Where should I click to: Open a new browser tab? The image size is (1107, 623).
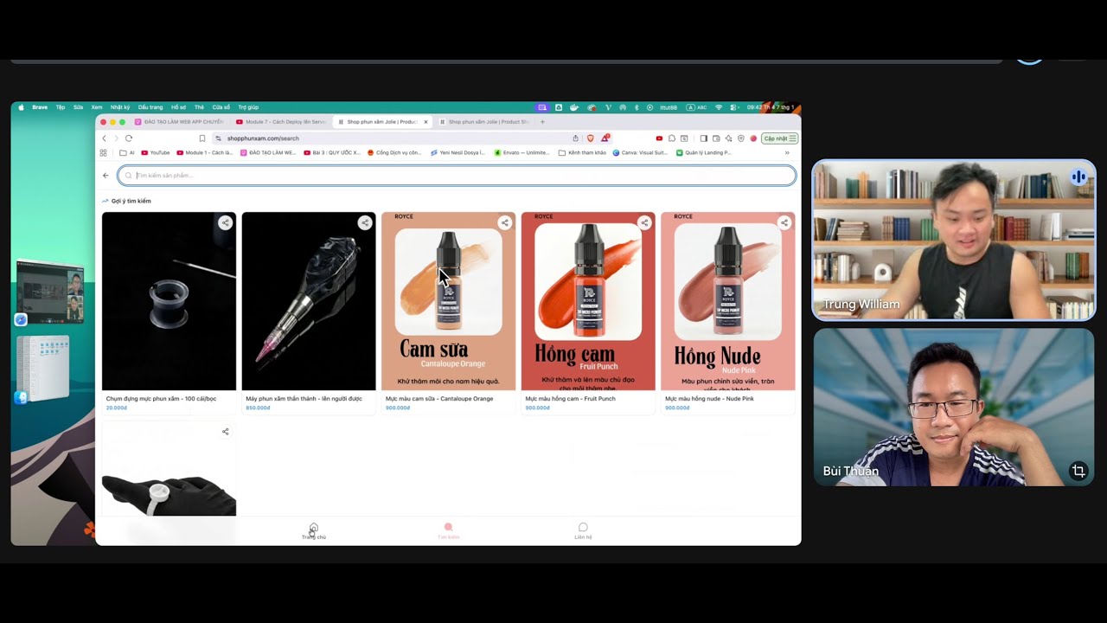tap(542, 122)
